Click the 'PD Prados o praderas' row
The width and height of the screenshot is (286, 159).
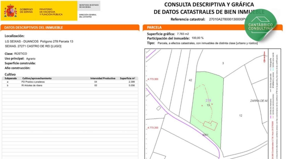click(70, 82)
